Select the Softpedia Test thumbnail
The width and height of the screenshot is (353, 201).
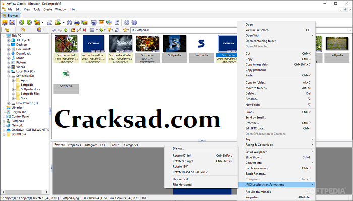click(x=66, y=49)
